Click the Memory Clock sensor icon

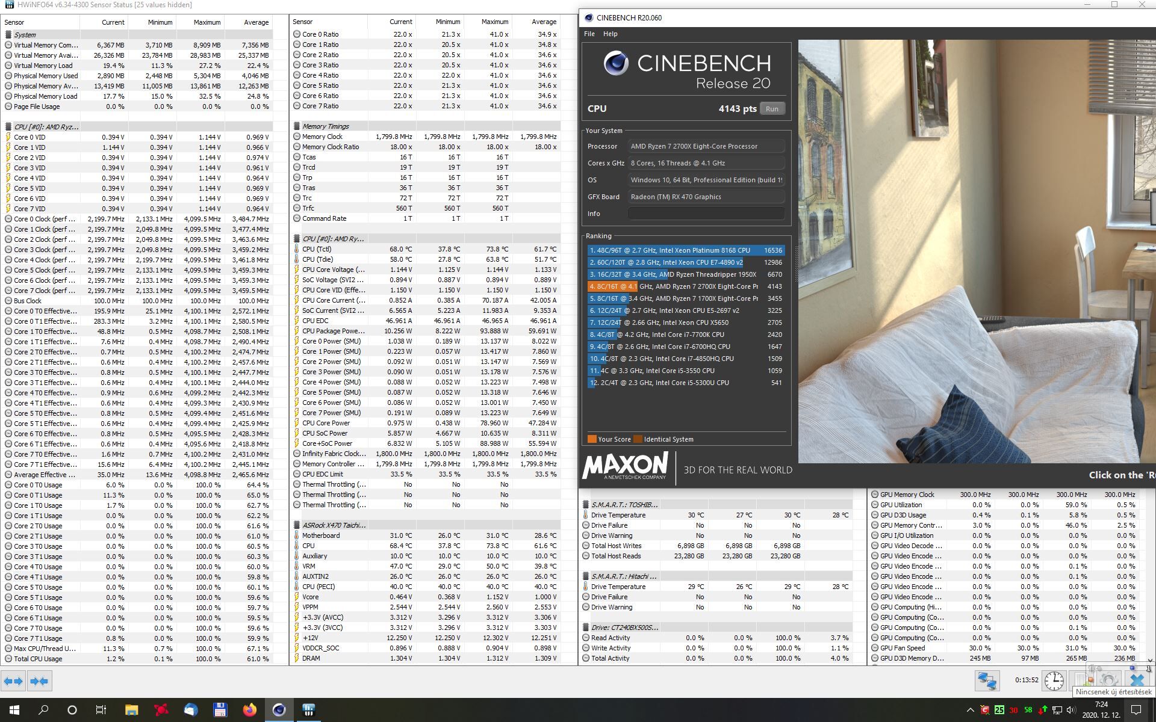[x=297, y=137]
